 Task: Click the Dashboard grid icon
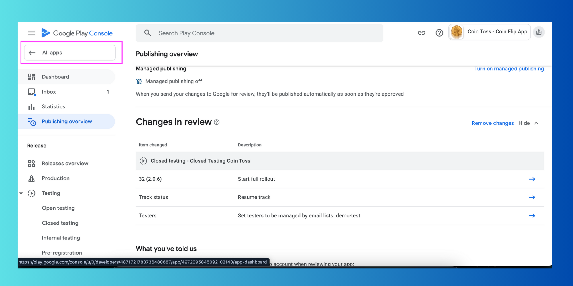32,77
